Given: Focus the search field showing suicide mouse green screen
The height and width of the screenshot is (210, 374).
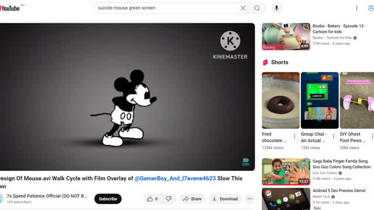Looking at the screenshot, I should point(167,8).
